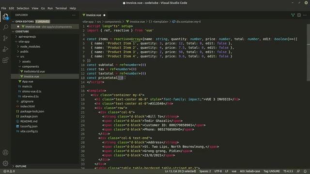Screen dimensions: 310x174
Task: Click the Vue compare icon in editor toolbar
Action: pyautogui.click(x=293, y=15)
